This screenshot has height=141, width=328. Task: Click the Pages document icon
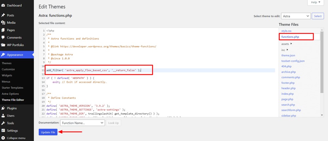3,30
